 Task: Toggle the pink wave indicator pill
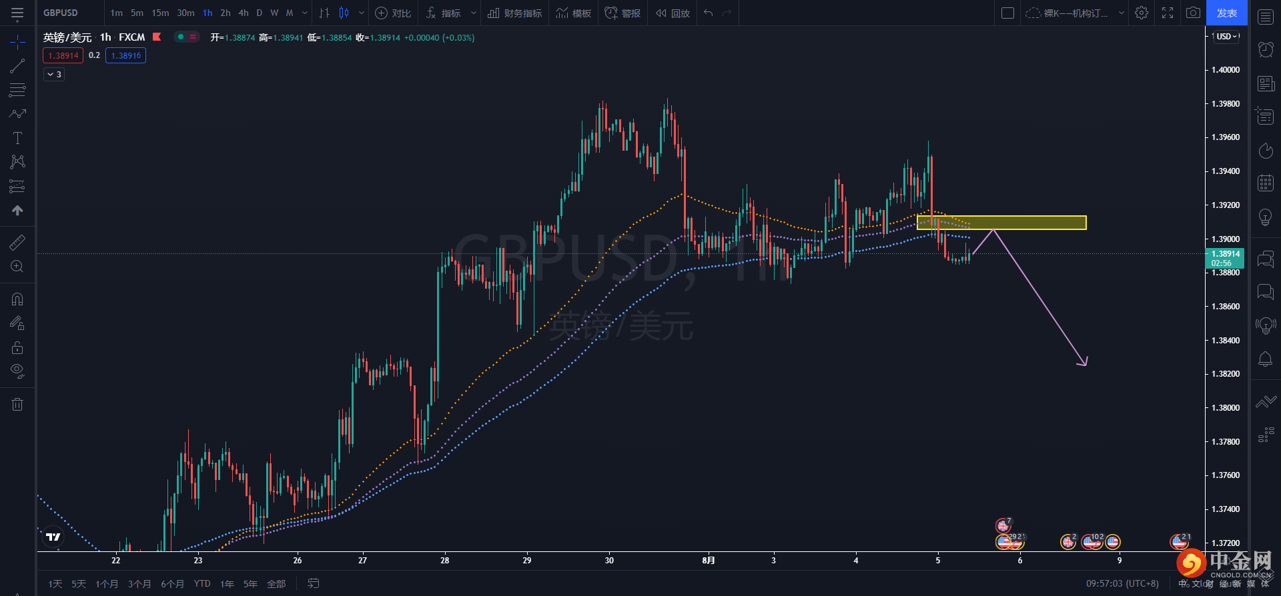pos(193,37)
